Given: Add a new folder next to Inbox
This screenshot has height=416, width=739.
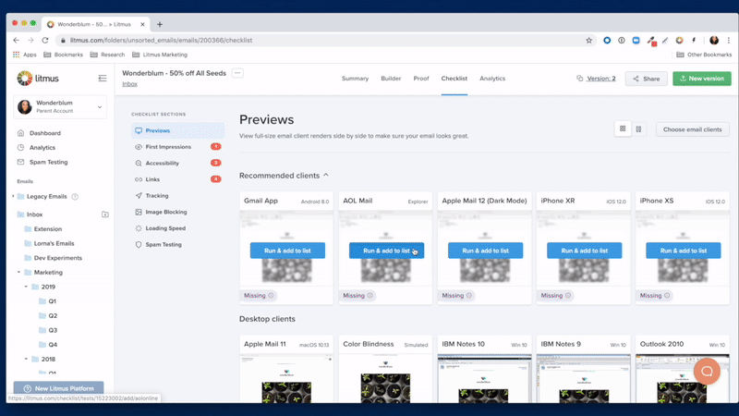Looking at the screenshot, I should (105, 214).
